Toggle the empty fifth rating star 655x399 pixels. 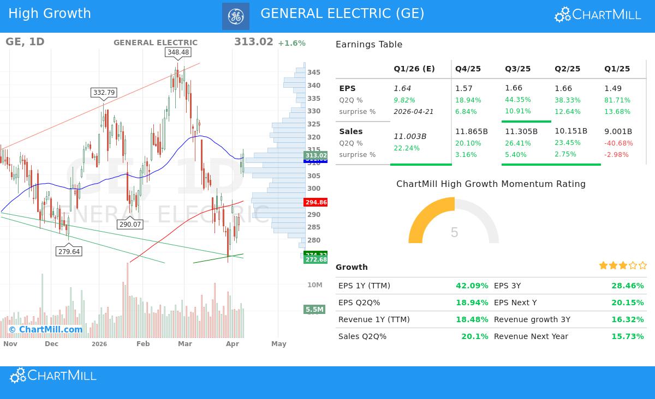click(x=641, y=265)
